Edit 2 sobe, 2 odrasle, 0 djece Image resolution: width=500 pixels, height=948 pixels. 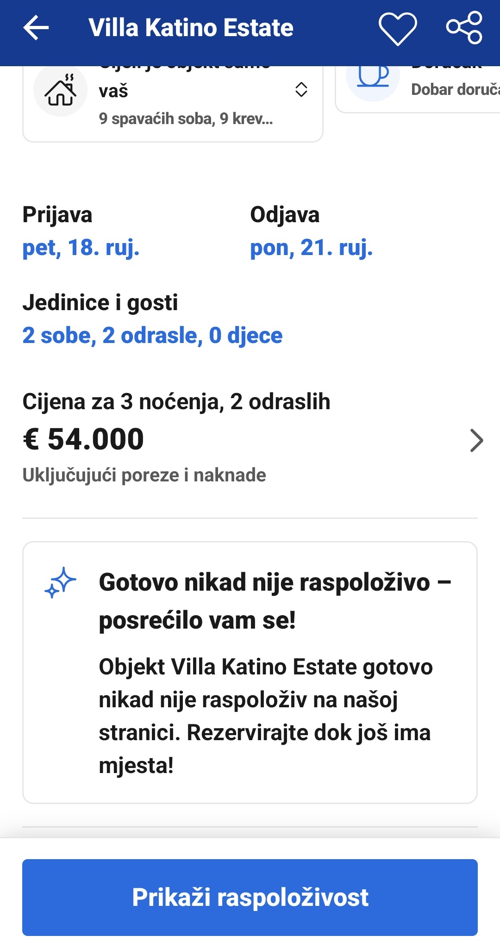[152, 335]
